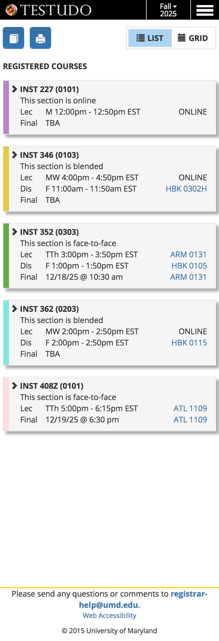Select the REGISTERED COURSES section heading
219x641 pixels.
point(45,66)
